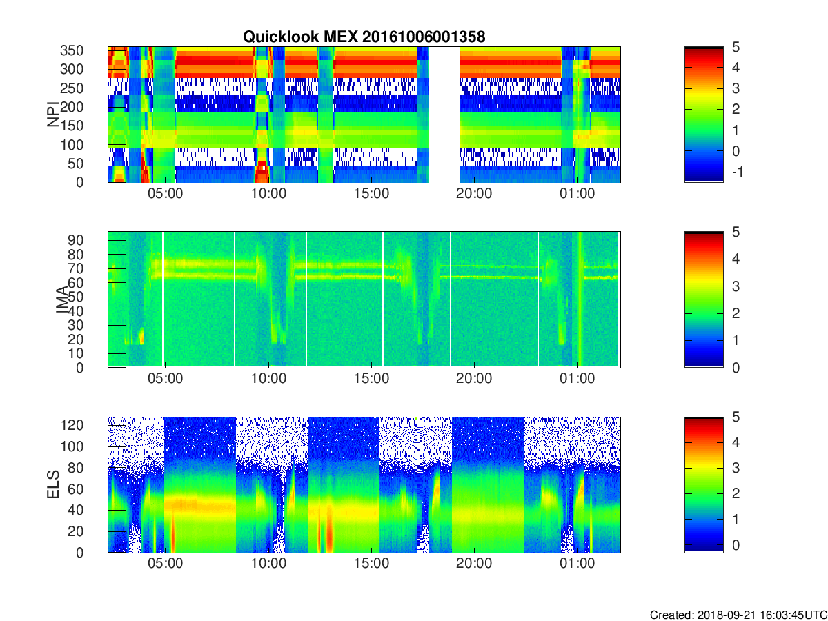Viewport: 828px width, 621px height.
Task: Click the ELS spectrogram plot area
Action: 364,484
